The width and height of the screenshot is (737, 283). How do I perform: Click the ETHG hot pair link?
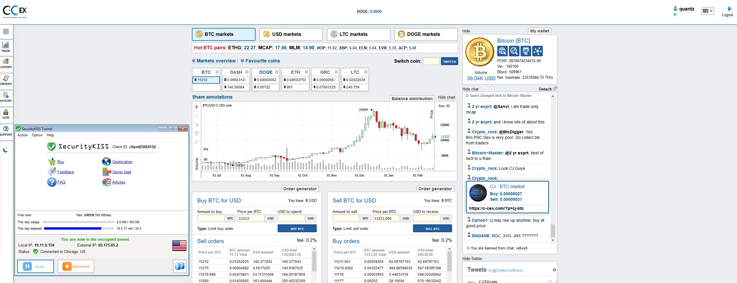click(242, 48)
